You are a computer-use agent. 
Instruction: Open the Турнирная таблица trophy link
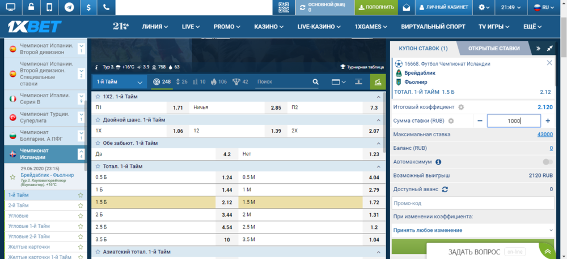362,67
